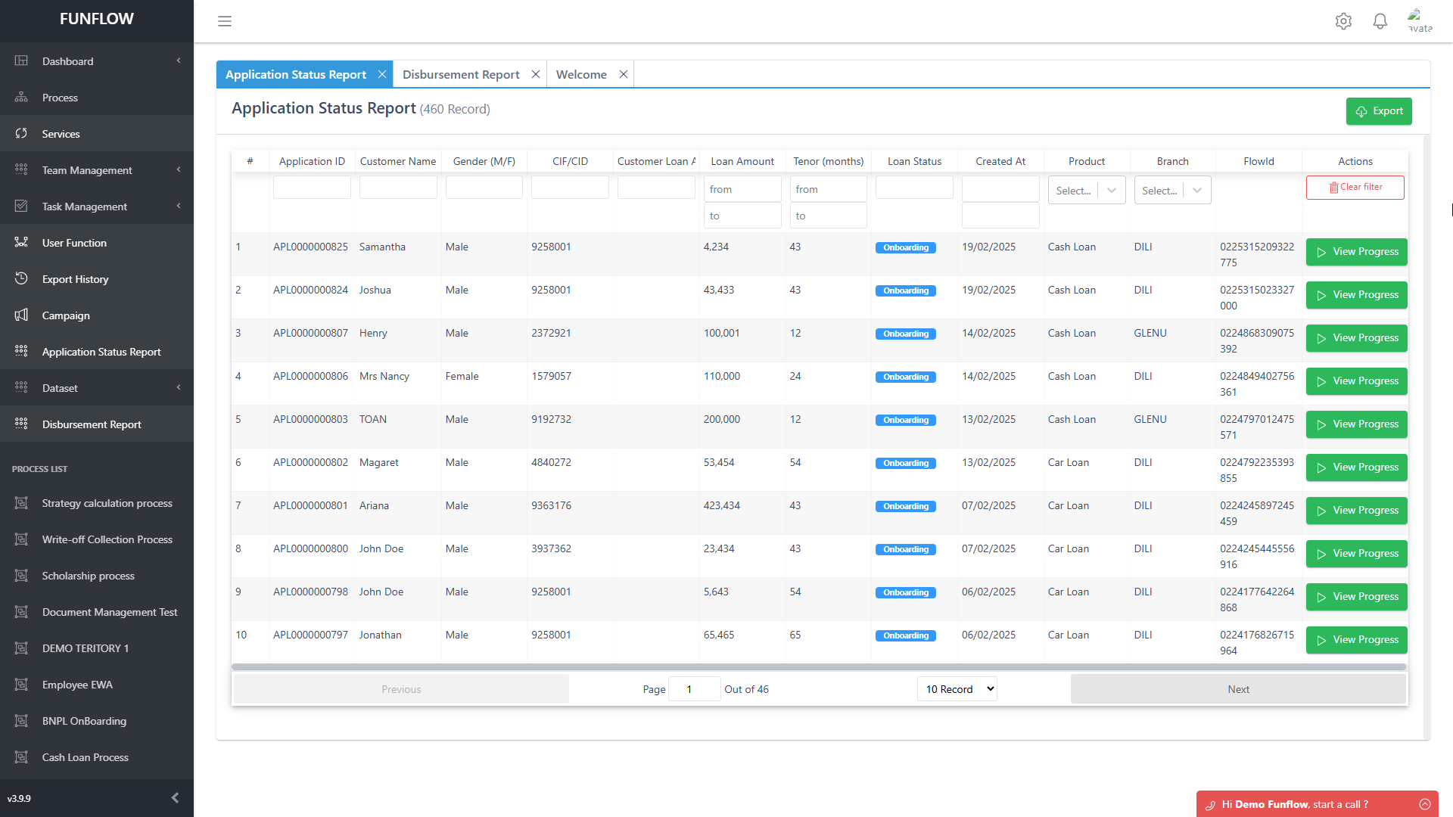Viewport: 1453px width, 817px height.
Task: Open the 10 Record page size dropdown
Action: point(957,689)
